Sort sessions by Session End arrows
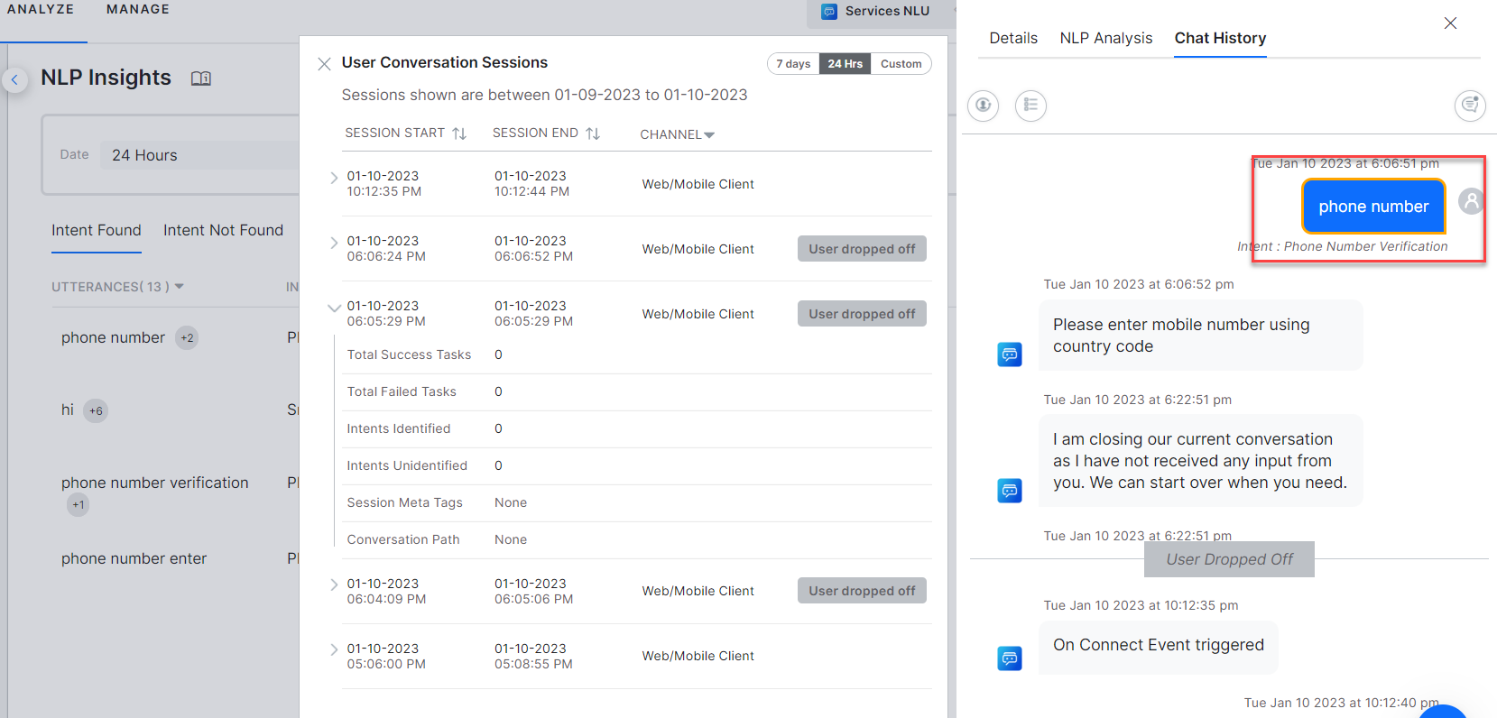1497x718 pixels. point(593,133)
